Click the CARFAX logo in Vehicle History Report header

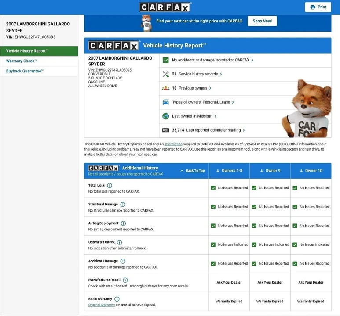point(113,46)
